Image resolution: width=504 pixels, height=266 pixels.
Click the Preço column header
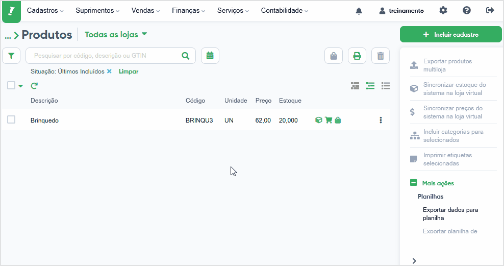coord(263,101)
